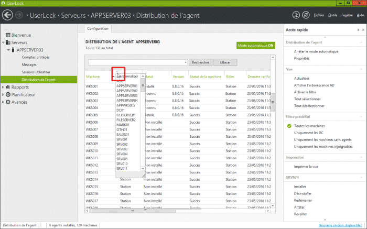Open the Fichier menu
The width and height of the screenshot is (367, 229).
click(x=319, y=15)
